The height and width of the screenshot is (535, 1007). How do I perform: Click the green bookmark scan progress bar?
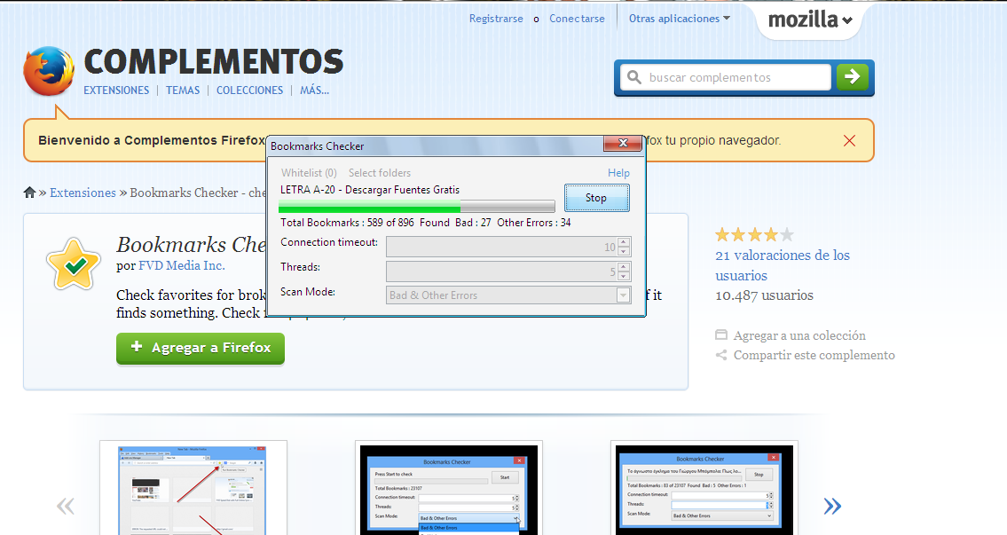tap(417, 206)
